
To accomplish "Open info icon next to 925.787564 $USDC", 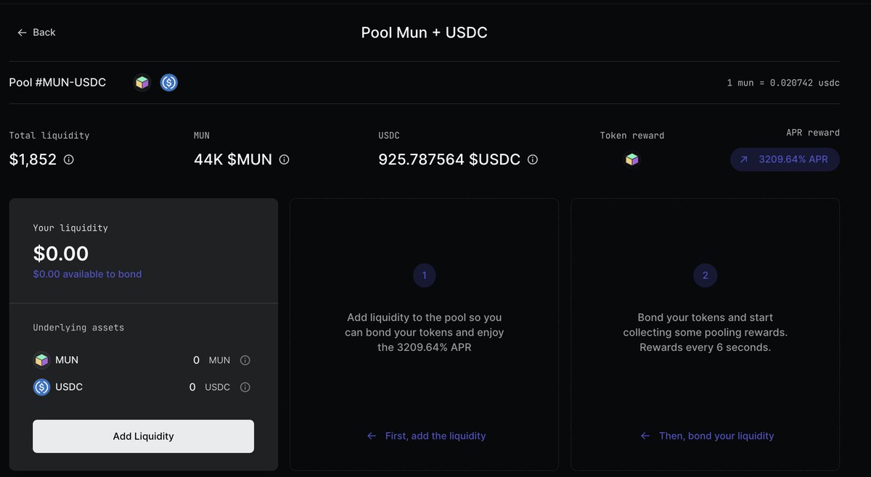I will (533, 159).
